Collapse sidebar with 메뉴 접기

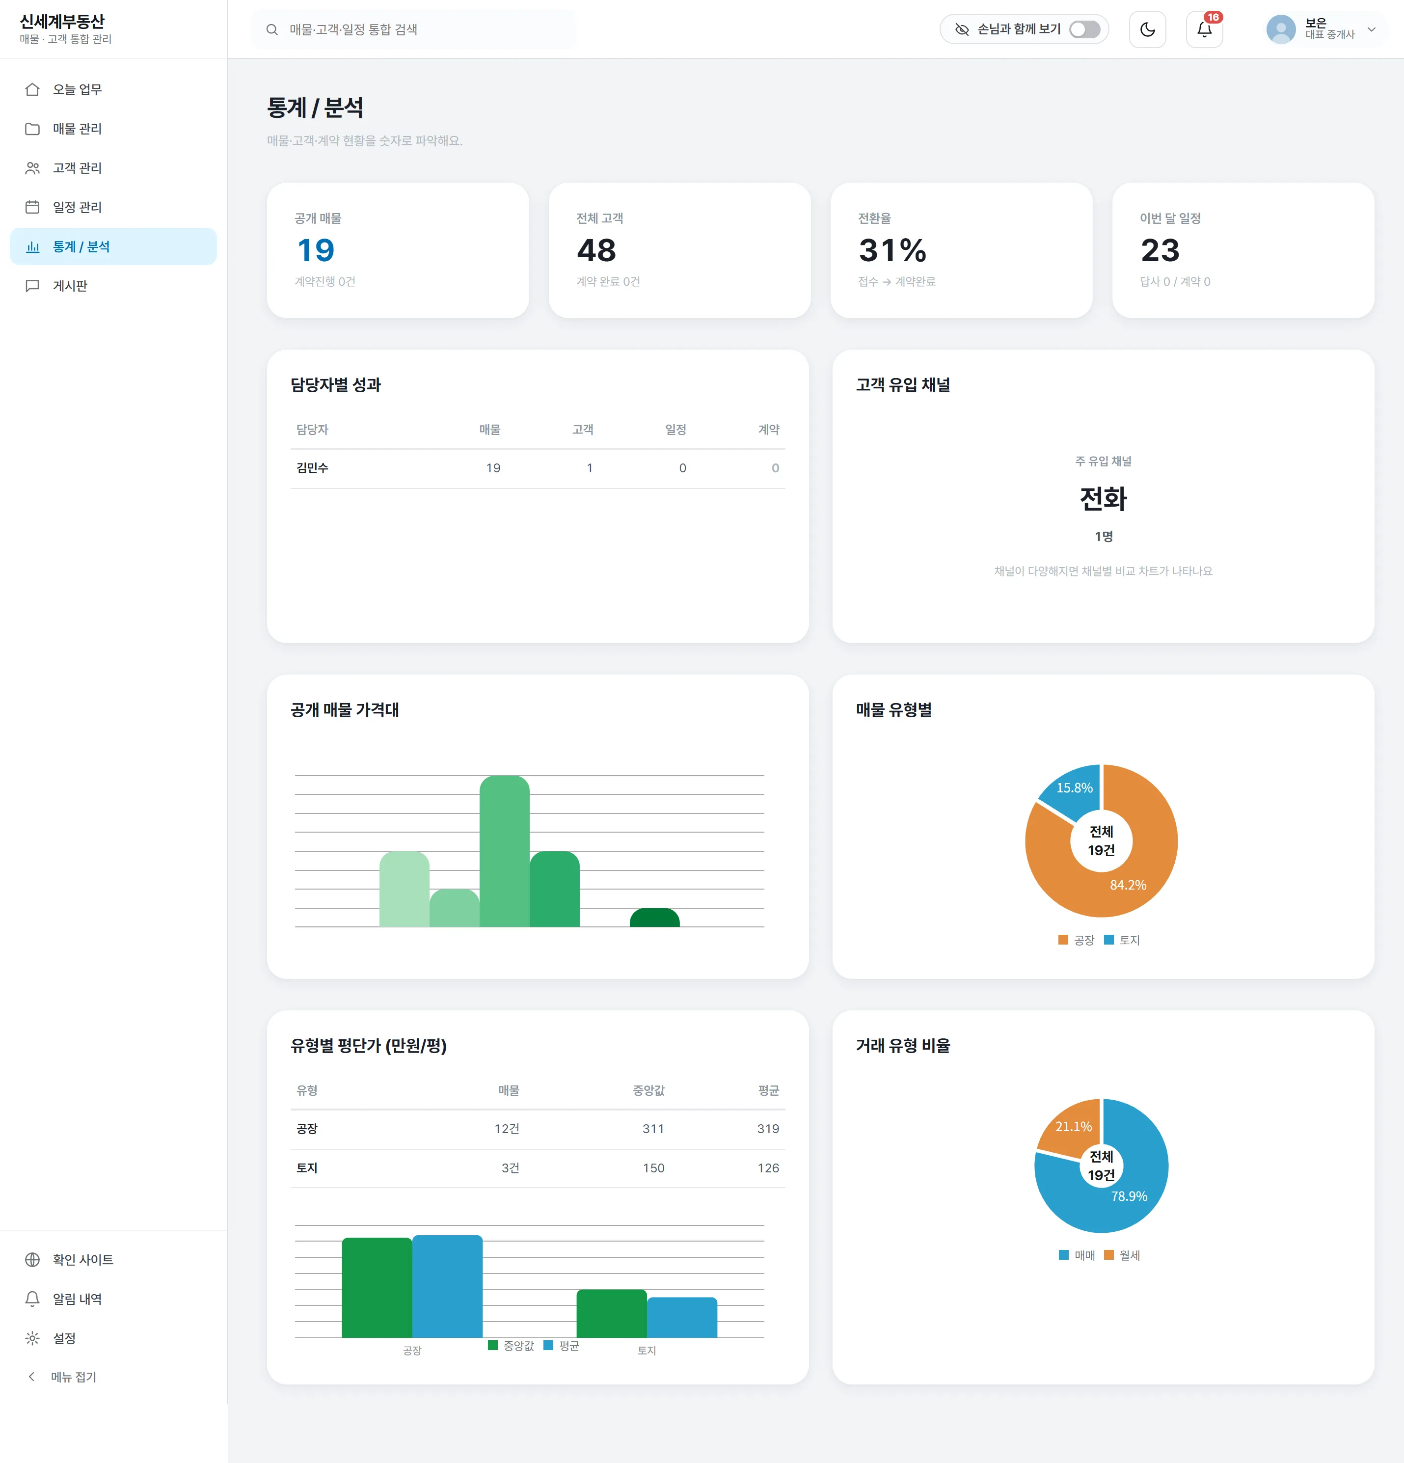pos(63,1377)
